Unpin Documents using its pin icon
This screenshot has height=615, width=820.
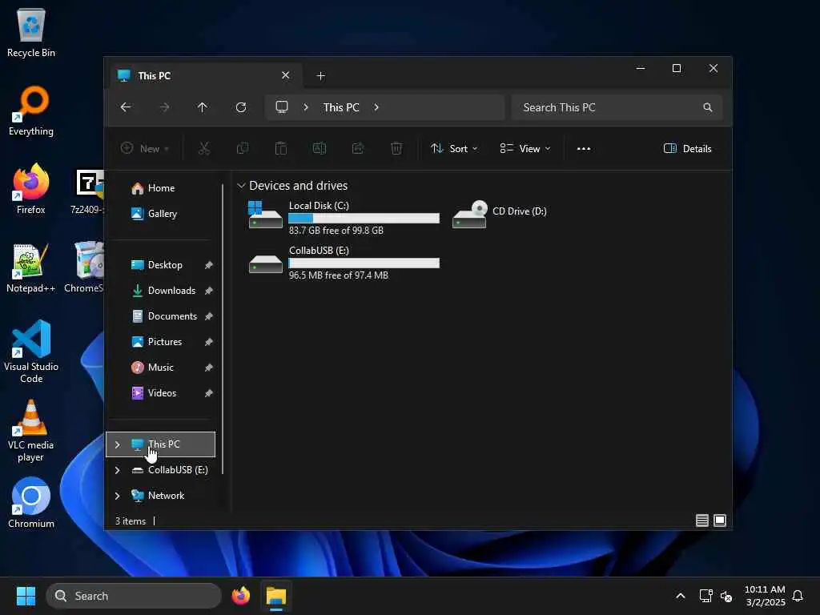click(x=209, y=316)
